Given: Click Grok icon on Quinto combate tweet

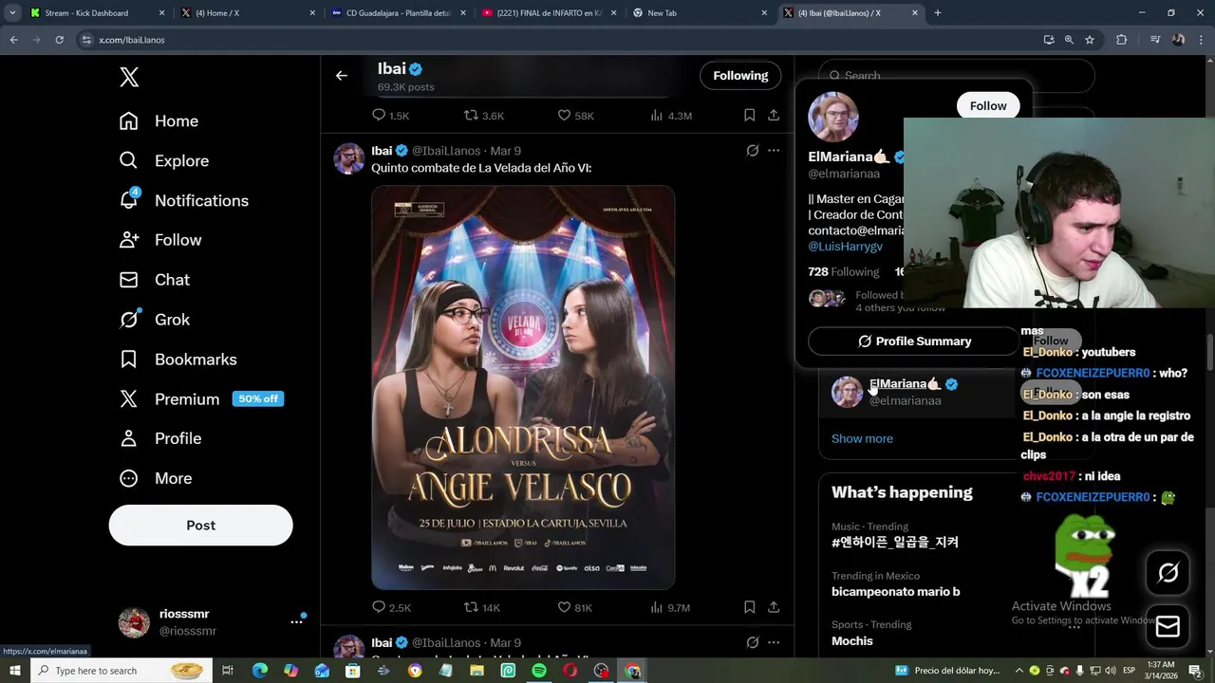Looking at the screenshot, I should 752,151.
